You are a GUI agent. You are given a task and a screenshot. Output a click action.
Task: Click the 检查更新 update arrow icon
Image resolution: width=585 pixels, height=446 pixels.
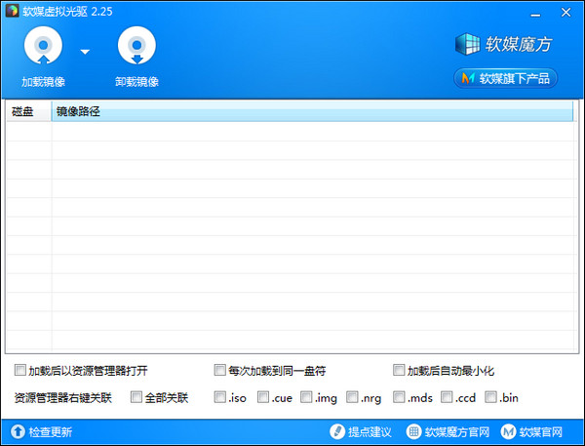click(x=18, y=431)
